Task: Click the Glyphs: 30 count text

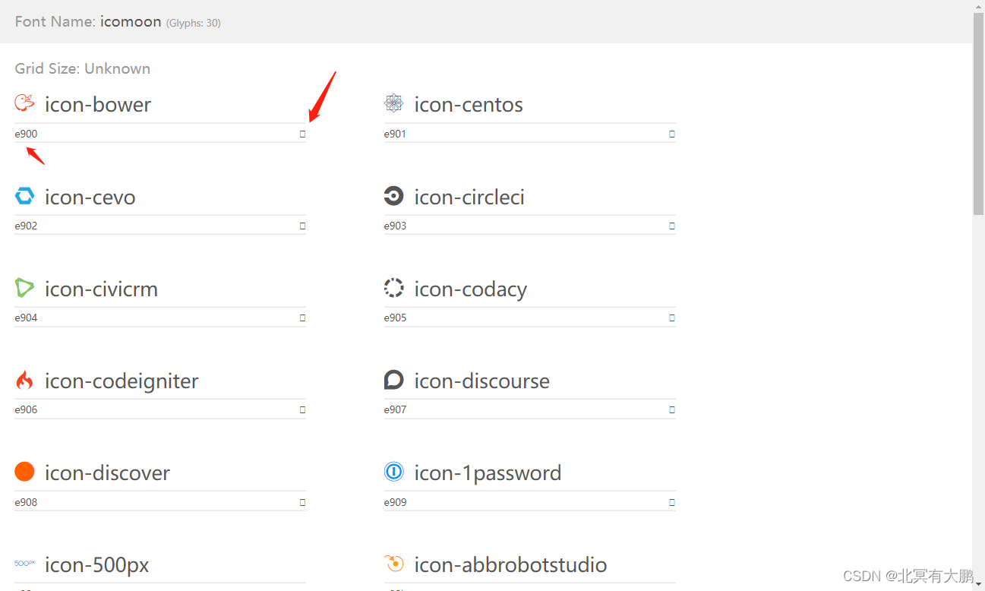Action: click(194, 23)
